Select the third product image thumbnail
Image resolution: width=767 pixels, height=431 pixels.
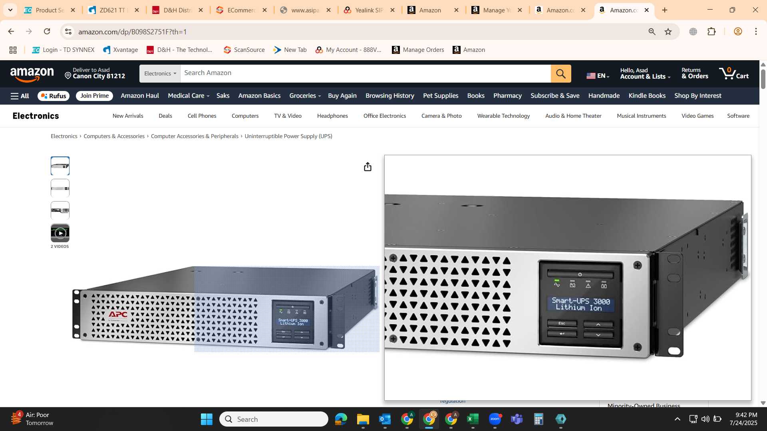click(x=60, y=211)
